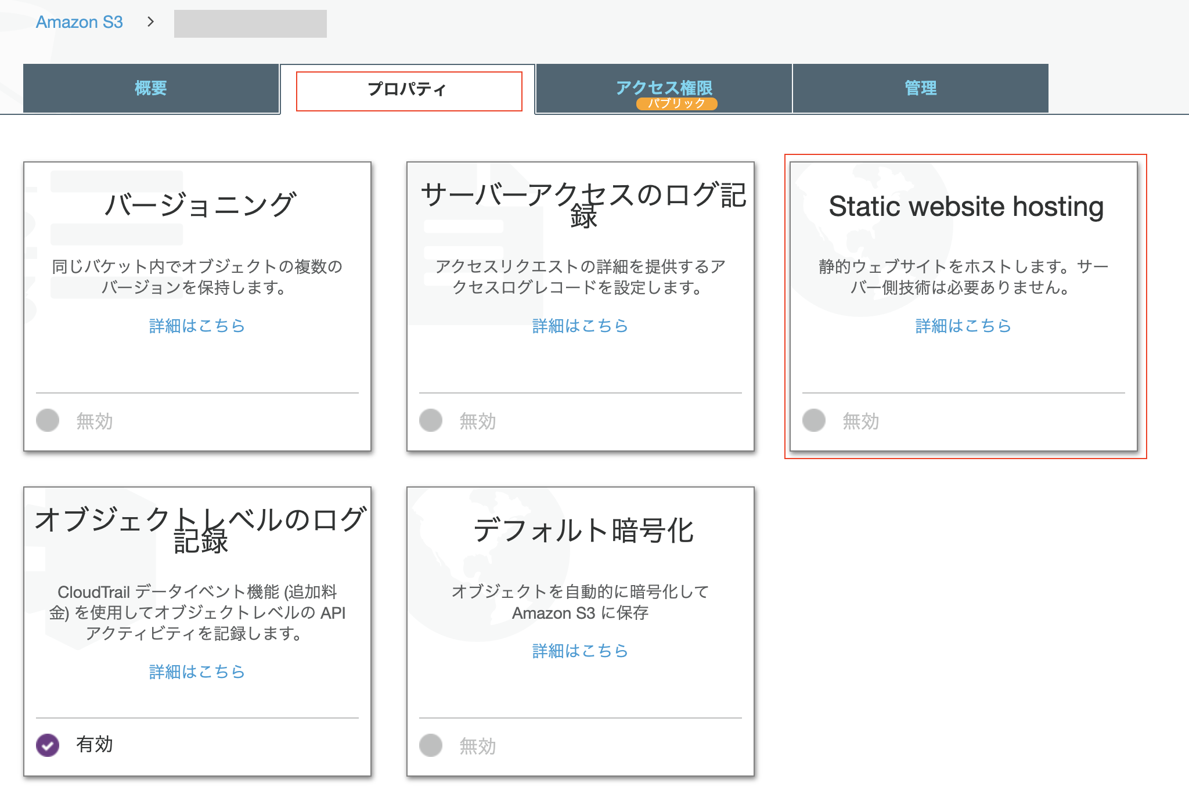
Task: Click the Static website hosting description text
Action: (x=964, y=277)
